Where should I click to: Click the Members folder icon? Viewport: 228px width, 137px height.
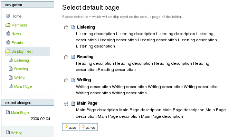click(8, 25)
